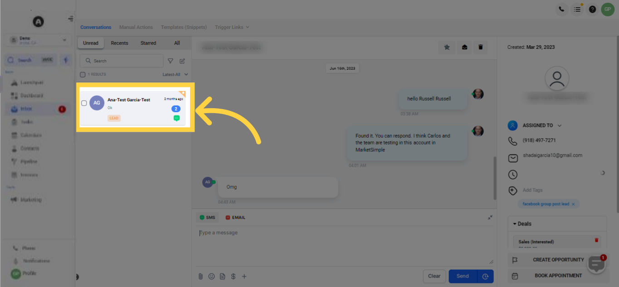The height and width of the screenshot is (287, 619).
Task: Delete the Sales (Interested) deal
Action: 596,240
